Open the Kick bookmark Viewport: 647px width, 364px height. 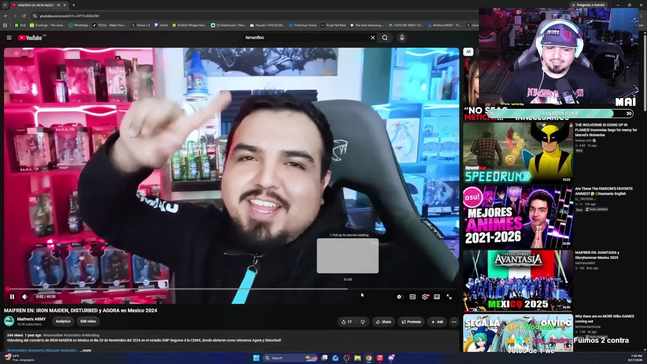click(20, 25)
